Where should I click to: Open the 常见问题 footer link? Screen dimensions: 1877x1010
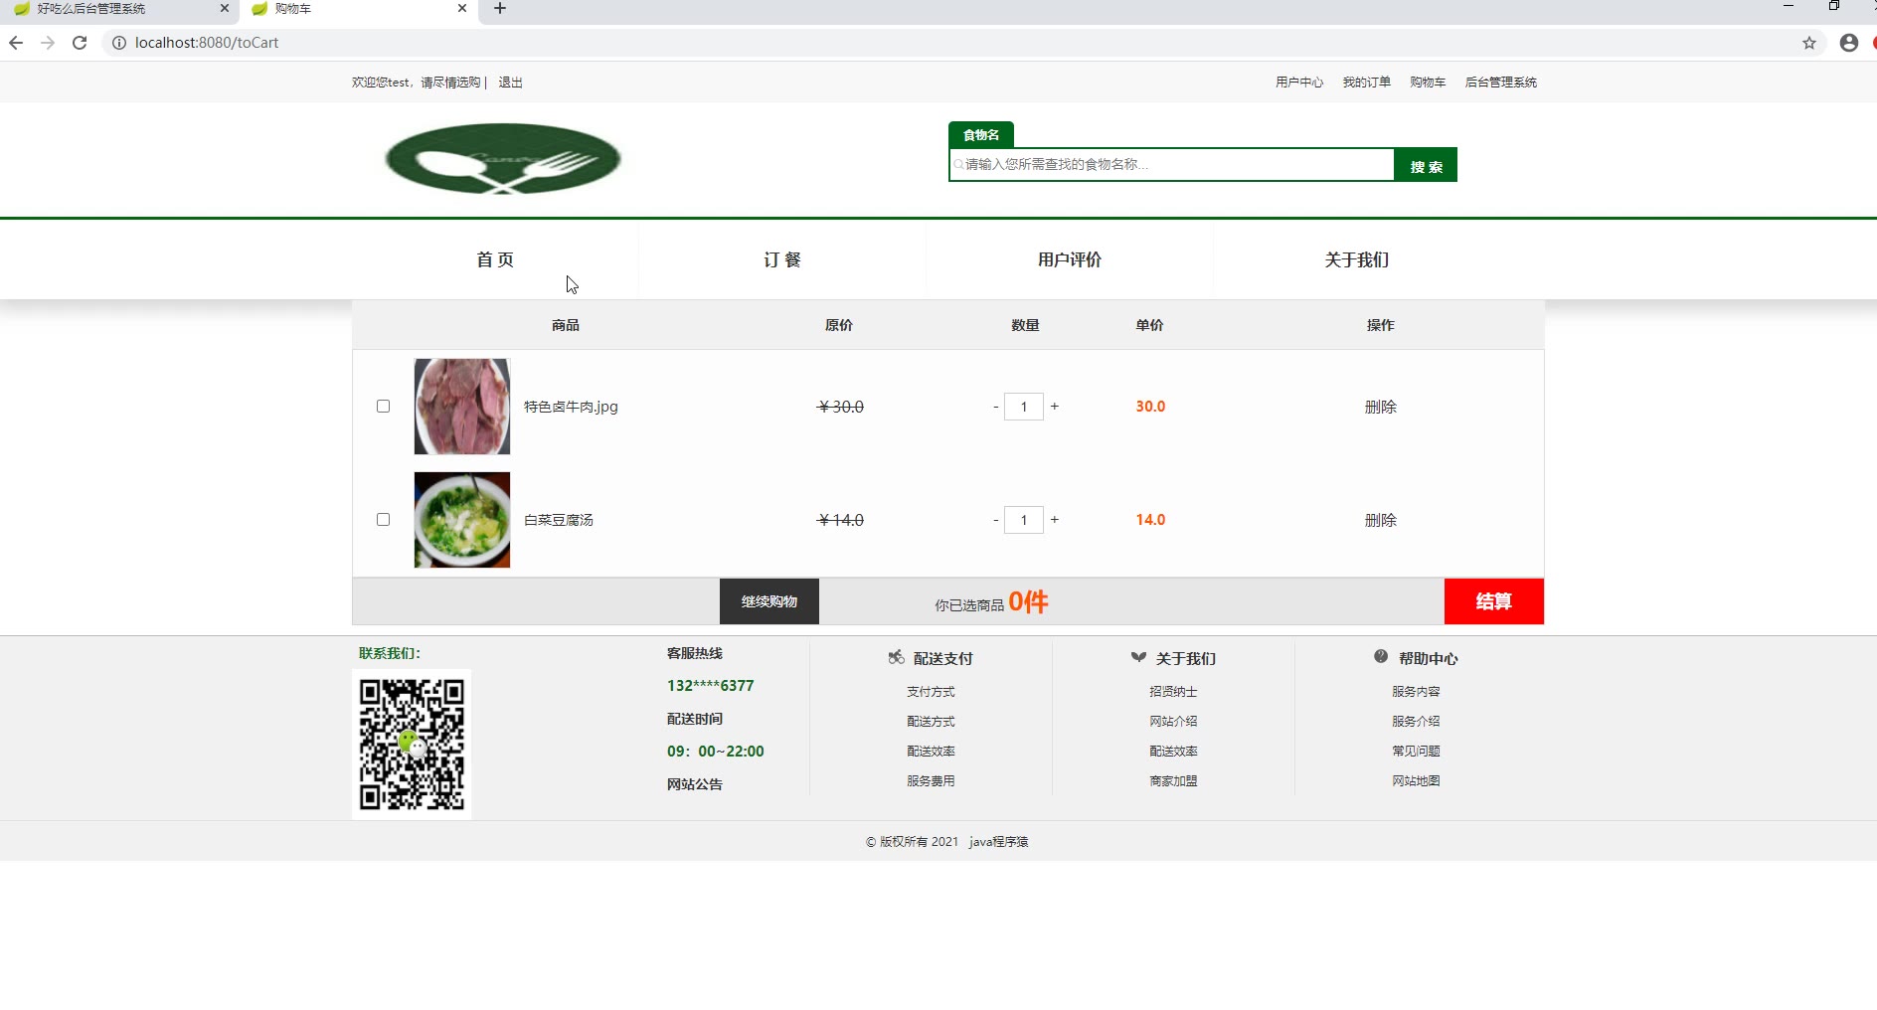(1416, 752)
